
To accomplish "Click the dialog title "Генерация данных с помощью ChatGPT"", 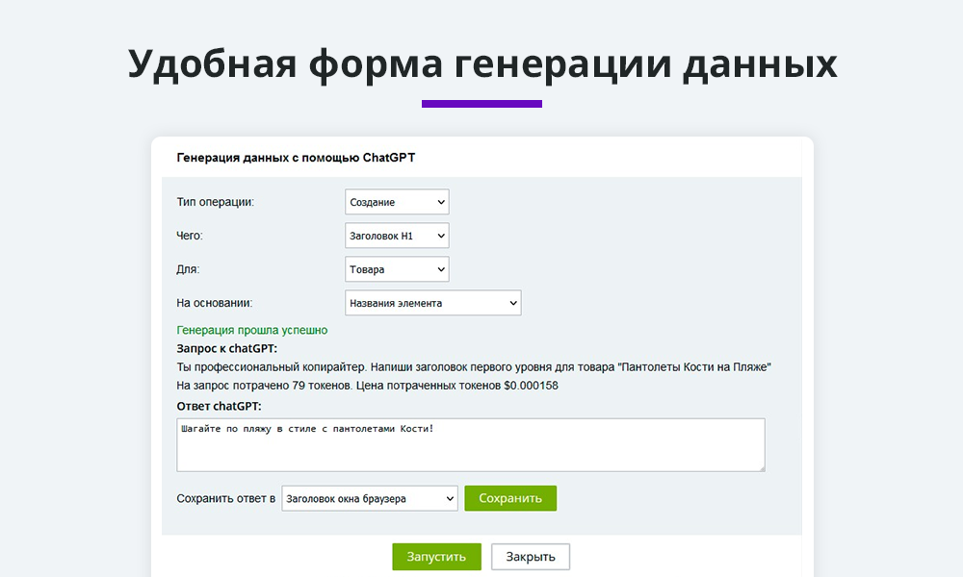I will 296,157.
